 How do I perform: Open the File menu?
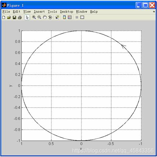click(x=6, y=12)
